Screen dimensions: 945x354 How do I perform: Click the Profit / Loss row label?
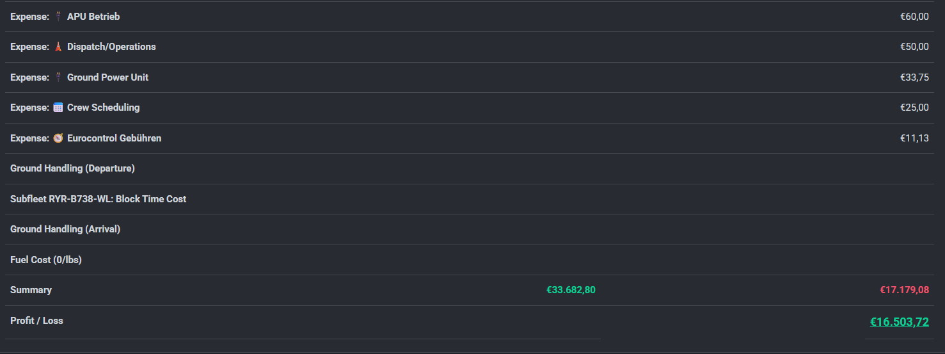click(x=36, y=321)
